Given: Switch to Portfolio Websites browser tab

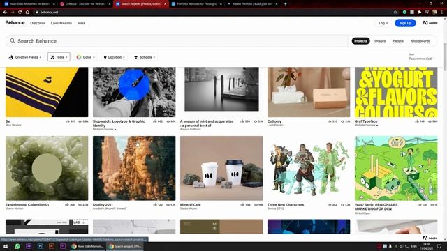Looking at the screenshot, I should point(197,4).
